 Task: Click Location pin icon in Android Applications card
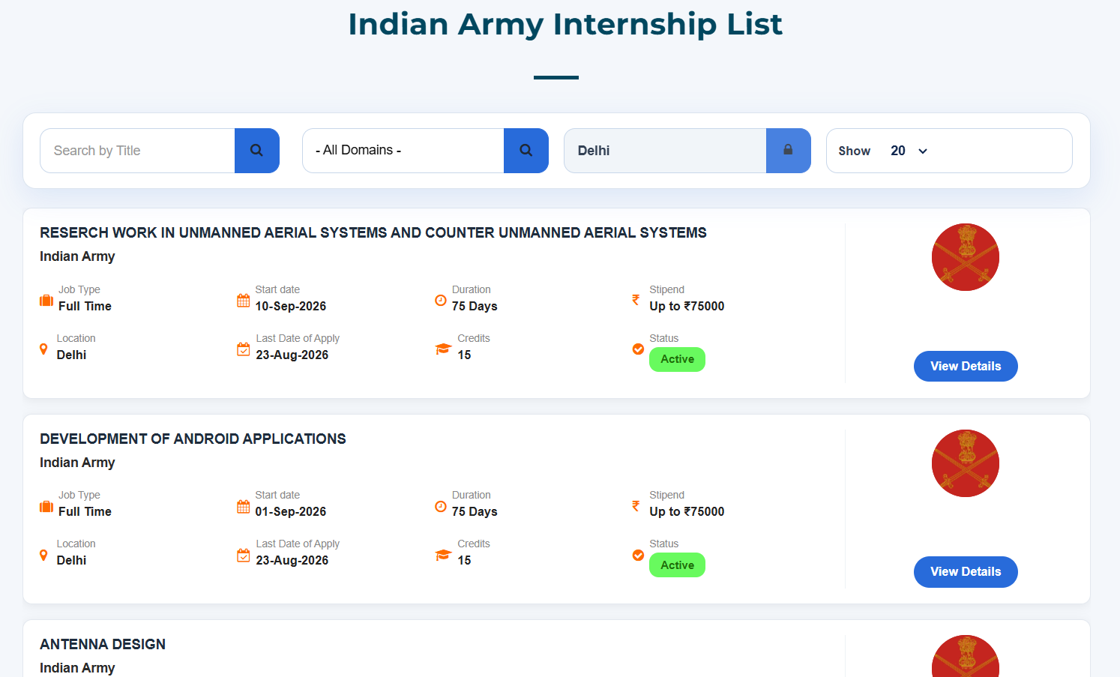43,555
